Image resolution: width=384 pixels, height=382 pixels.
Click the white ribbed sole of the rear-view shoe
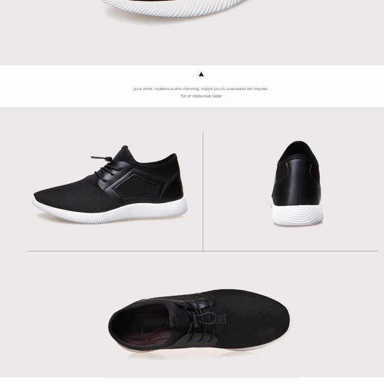point(297,215)
